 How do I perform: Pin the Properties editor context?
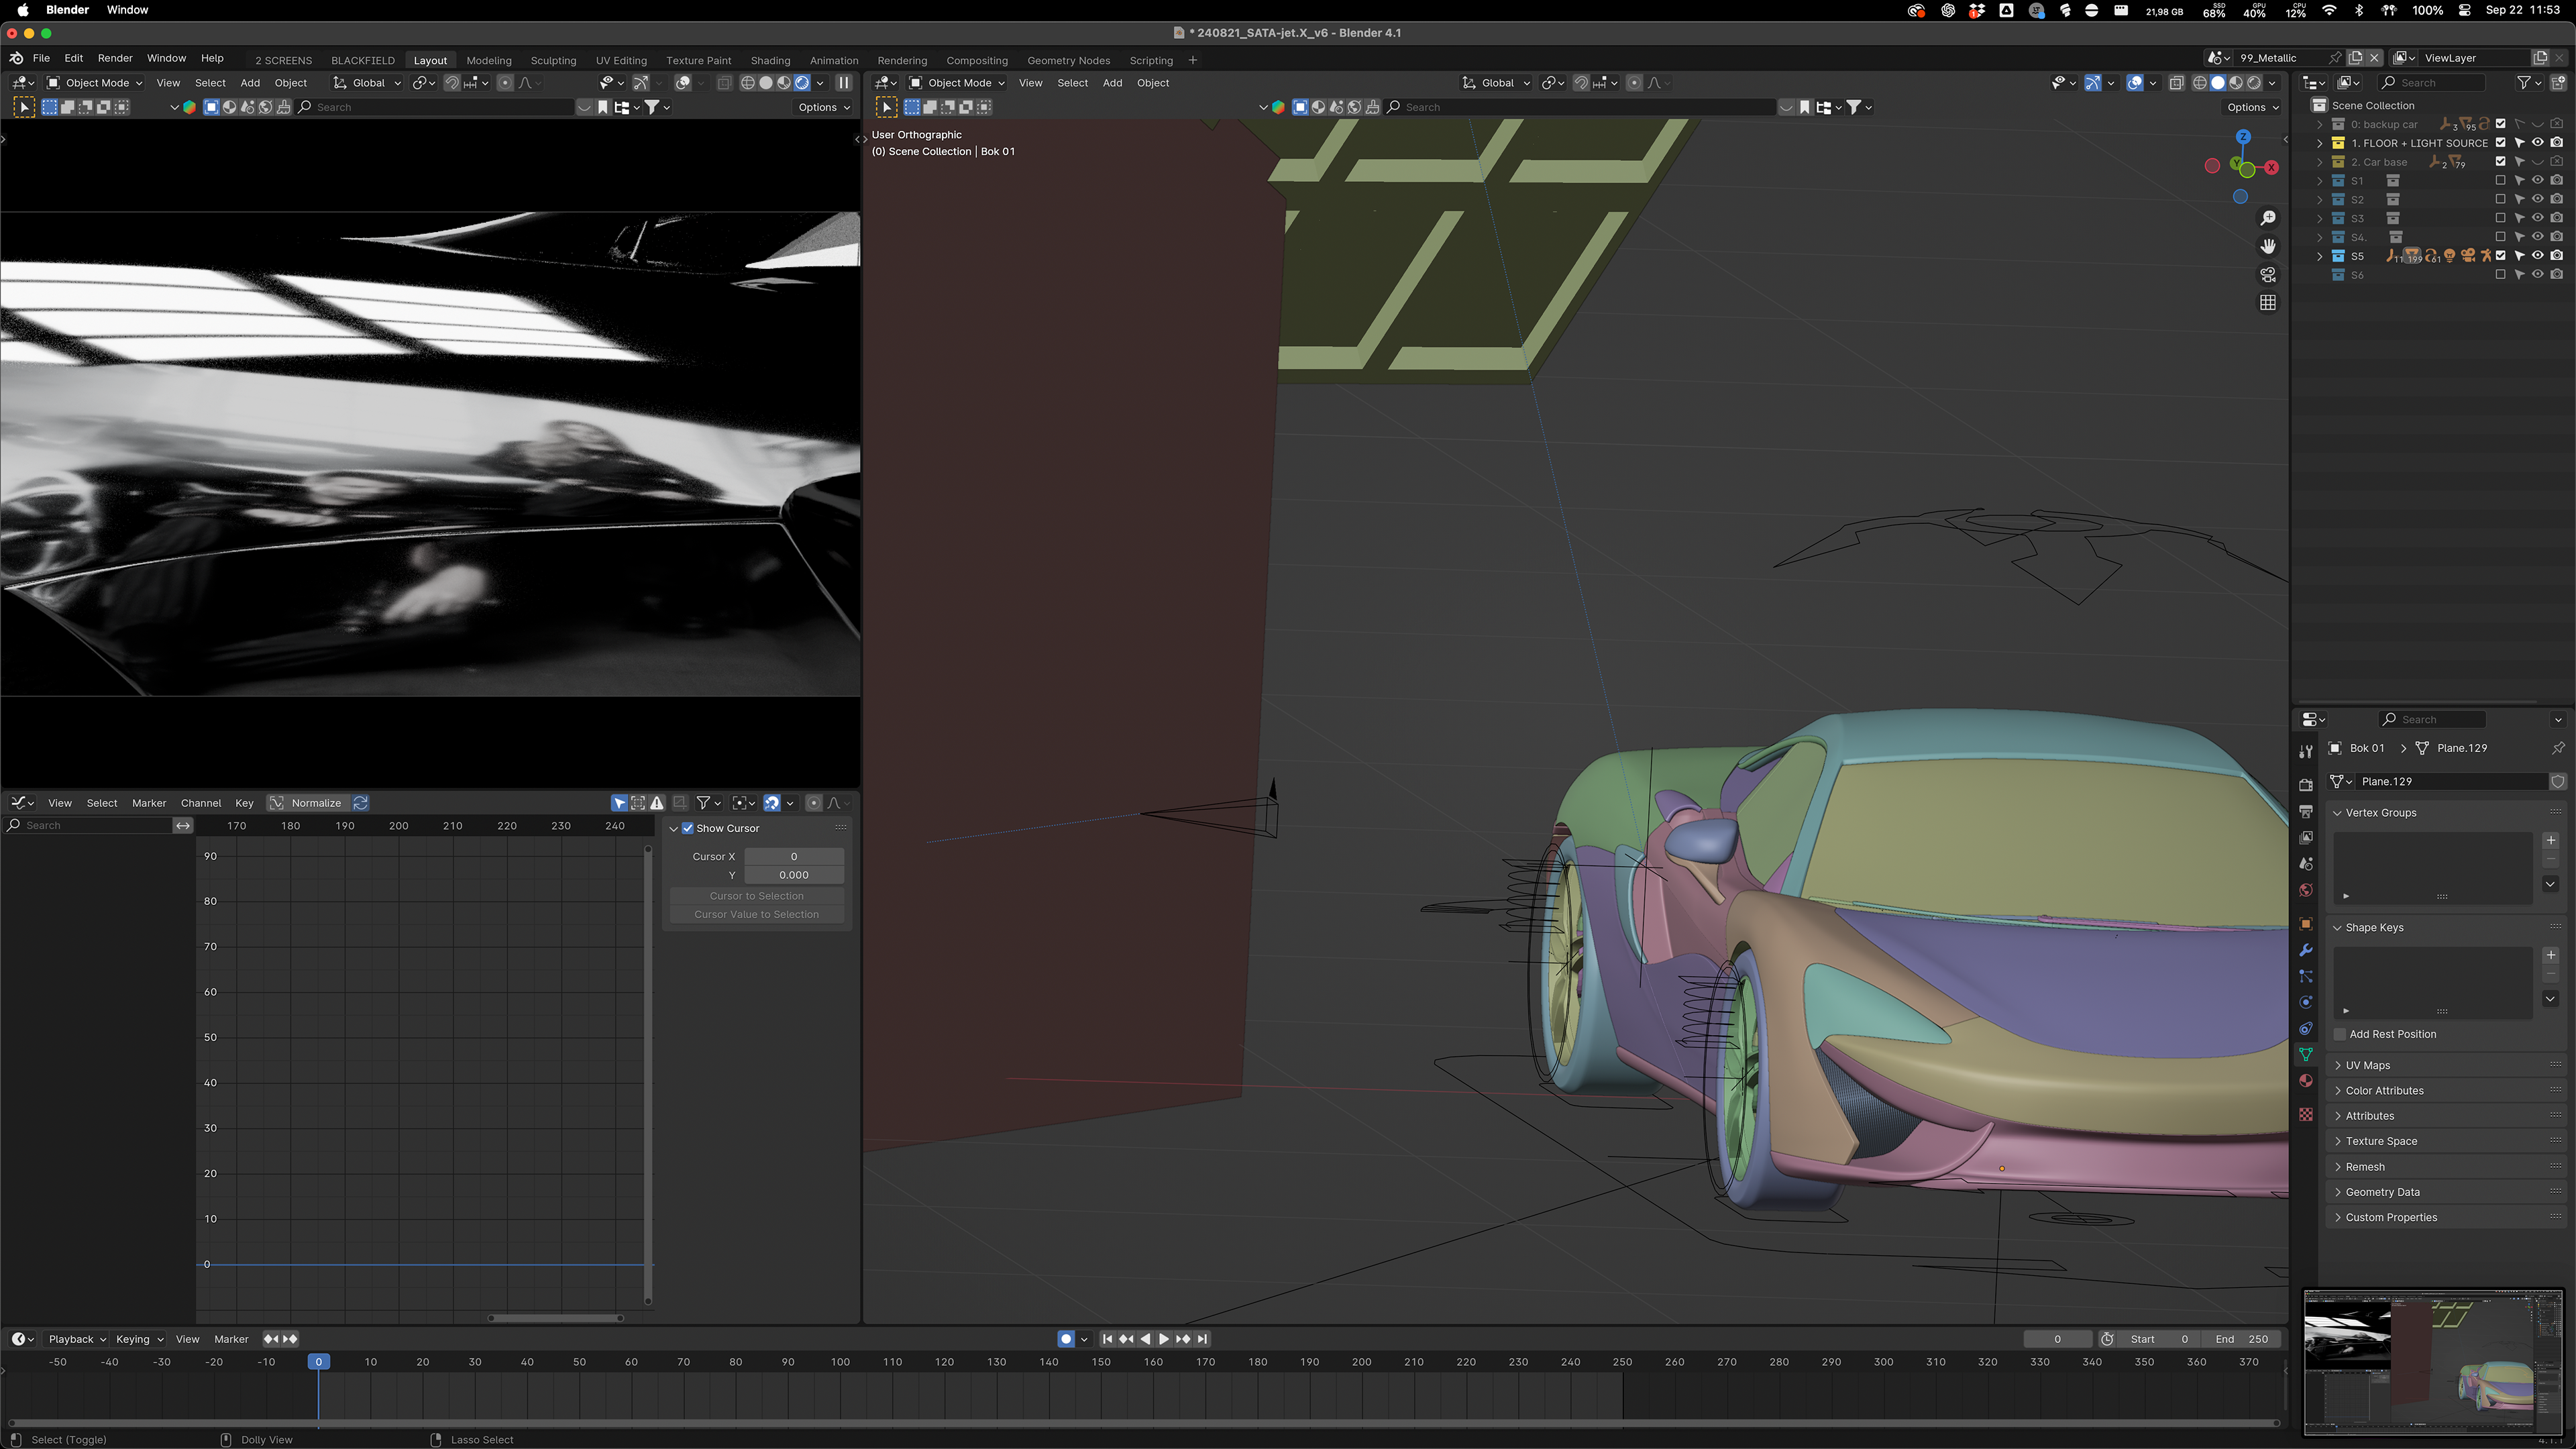click(2558, 748)
